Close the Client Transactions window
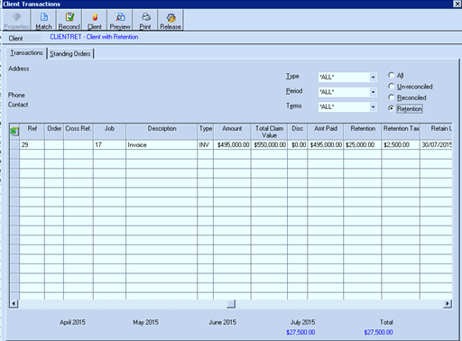The height and width of the screenshot is (341, 462). coord(457,4)
